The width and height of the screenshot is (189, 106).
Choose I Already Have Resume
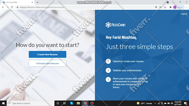coord(48,63)
